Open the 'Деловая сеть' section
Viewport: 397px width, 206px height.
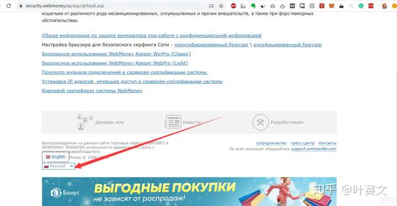coord(109,122)
